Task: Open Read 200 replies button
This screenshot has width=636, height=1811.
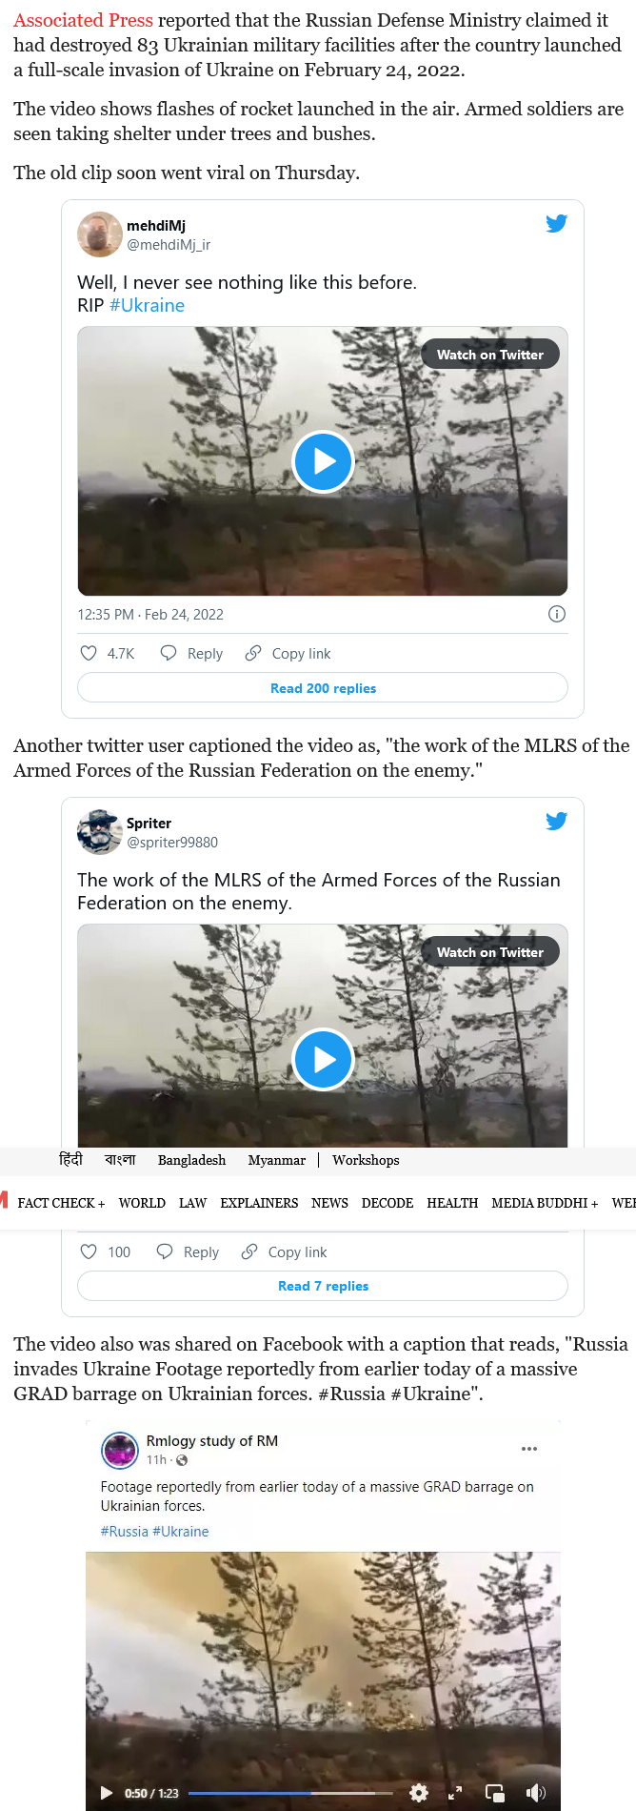Action: 323,688
